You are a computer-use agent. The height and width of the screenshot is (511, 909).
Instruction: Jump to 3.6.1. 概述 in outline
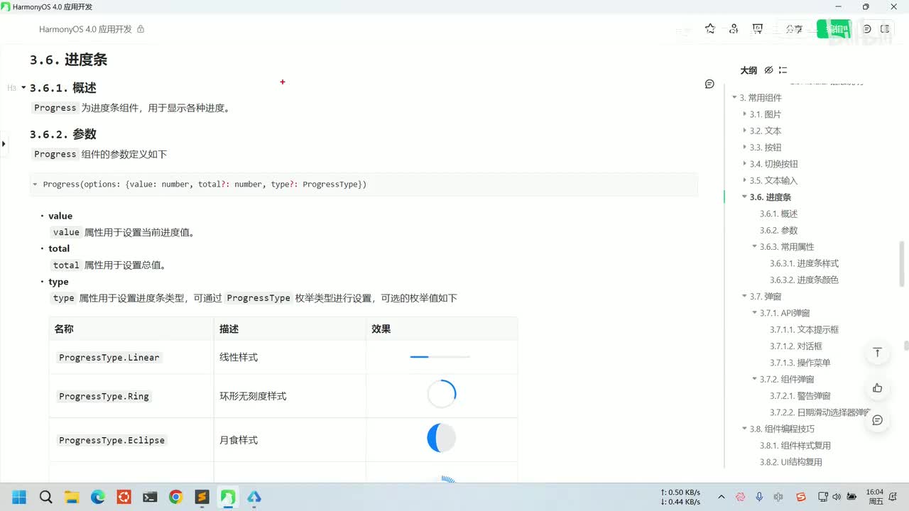click(x=779, y=214)
